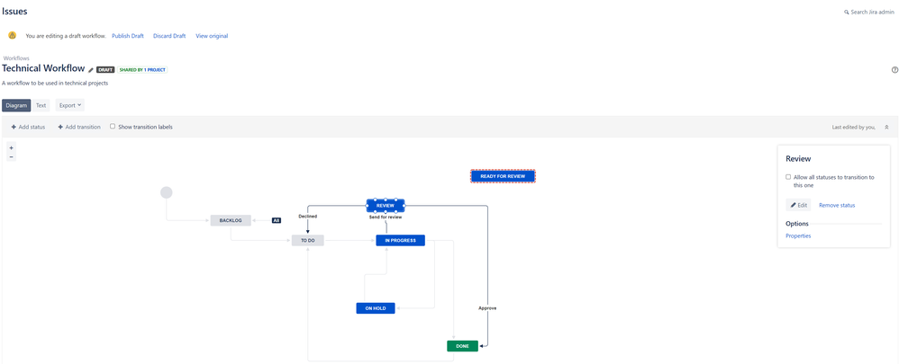Click the SHARED BY 1 PROJECT badge

click(142, 70)
